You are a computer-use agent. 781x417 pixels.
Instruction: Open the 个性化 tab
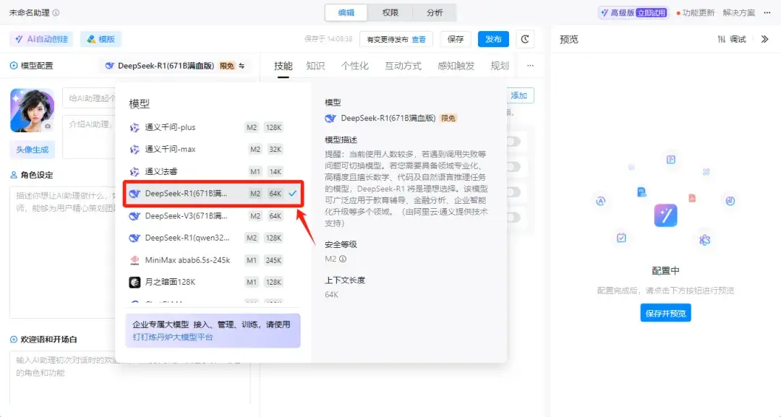[x=354, y=66]
